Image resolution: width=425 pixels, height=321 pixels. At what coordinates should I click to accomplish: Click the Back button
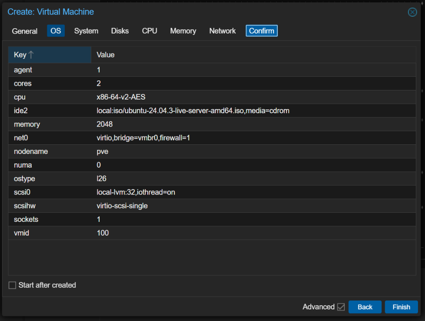click(365, 307)
